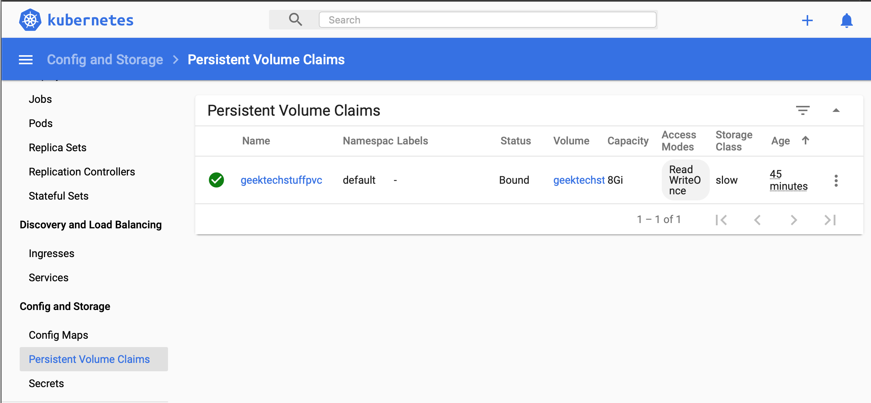The width and height of the screenshot is (871, 403).
Task: Sort by the Status column header
Action: click(516, 141)
